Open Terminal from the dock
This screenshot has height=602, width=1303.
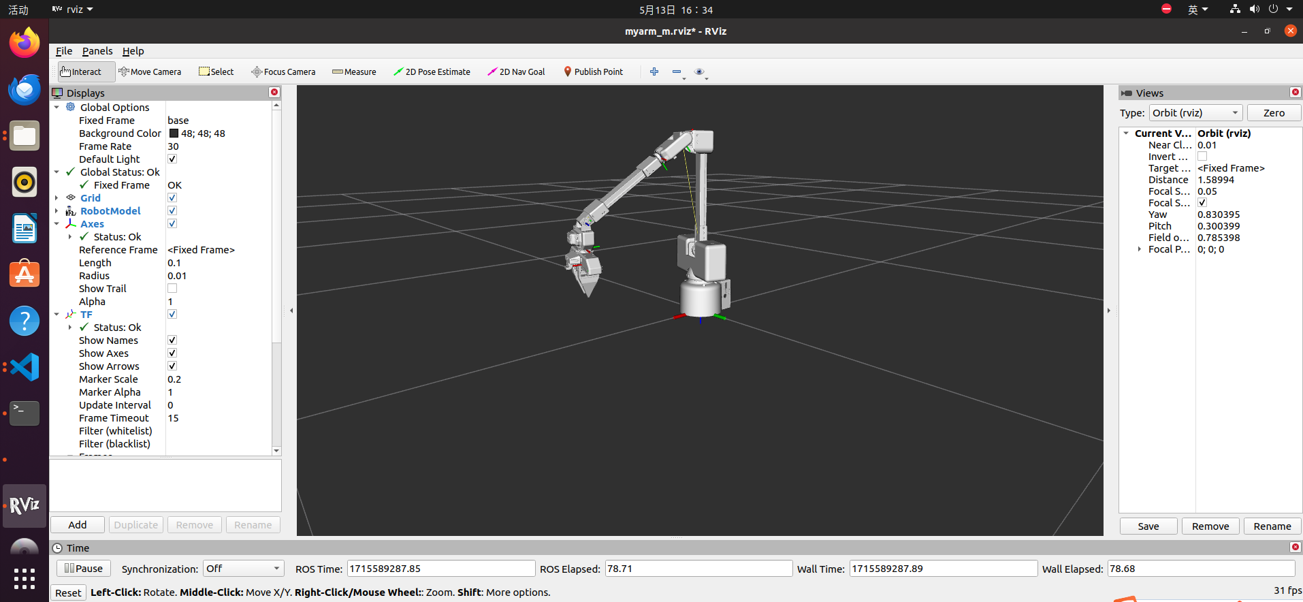click(25, 413)
